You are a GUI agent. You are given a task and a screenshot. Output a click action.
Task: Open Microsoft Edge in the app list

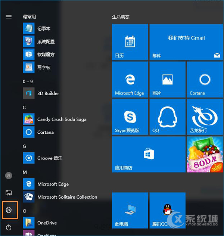[x=46, y=184]
